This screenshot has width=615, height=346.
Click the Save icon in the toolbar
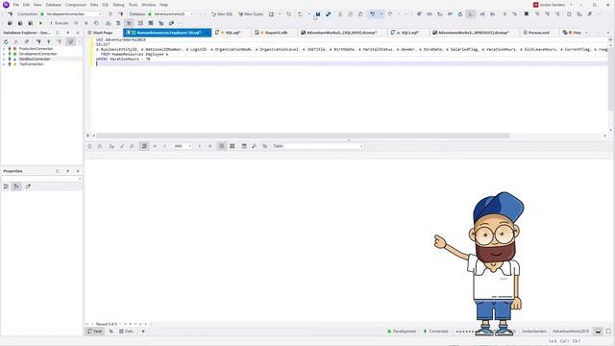318,14
